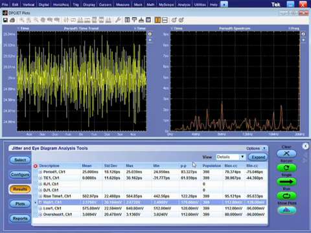This screenshot has width=311, height=233.
Task: Click the 575.00mV Low1 mean value
Action: [x=91, y=208]
